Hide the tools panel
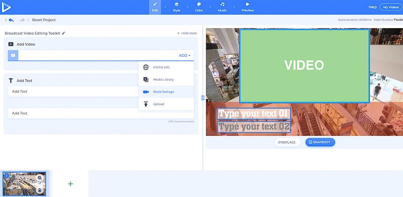The height and width of the screenshot is (197, 403). tap(187, 33)
